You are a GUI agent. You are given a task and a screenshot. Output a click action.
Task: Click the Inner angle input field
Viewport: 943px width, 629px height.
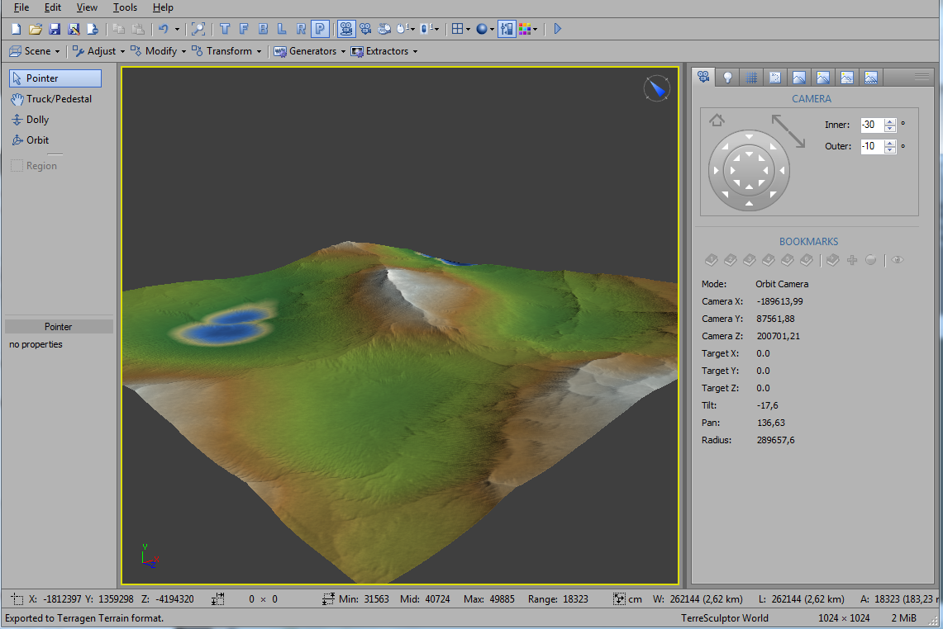coord(871,125)
